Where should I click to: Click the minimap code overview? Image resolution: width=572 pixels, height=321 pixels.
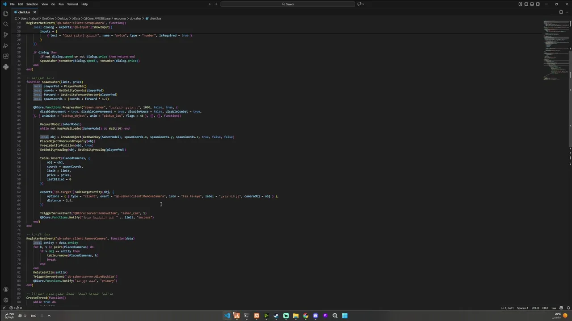click(555, 50)
